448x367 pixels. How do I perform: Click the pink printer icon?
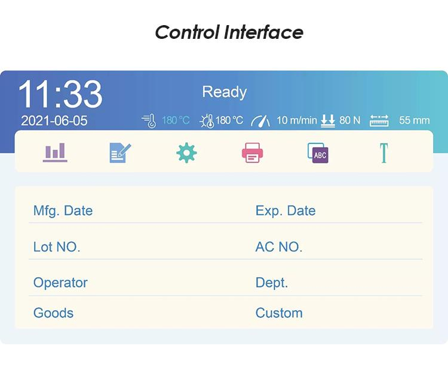(x=252, y=152)
